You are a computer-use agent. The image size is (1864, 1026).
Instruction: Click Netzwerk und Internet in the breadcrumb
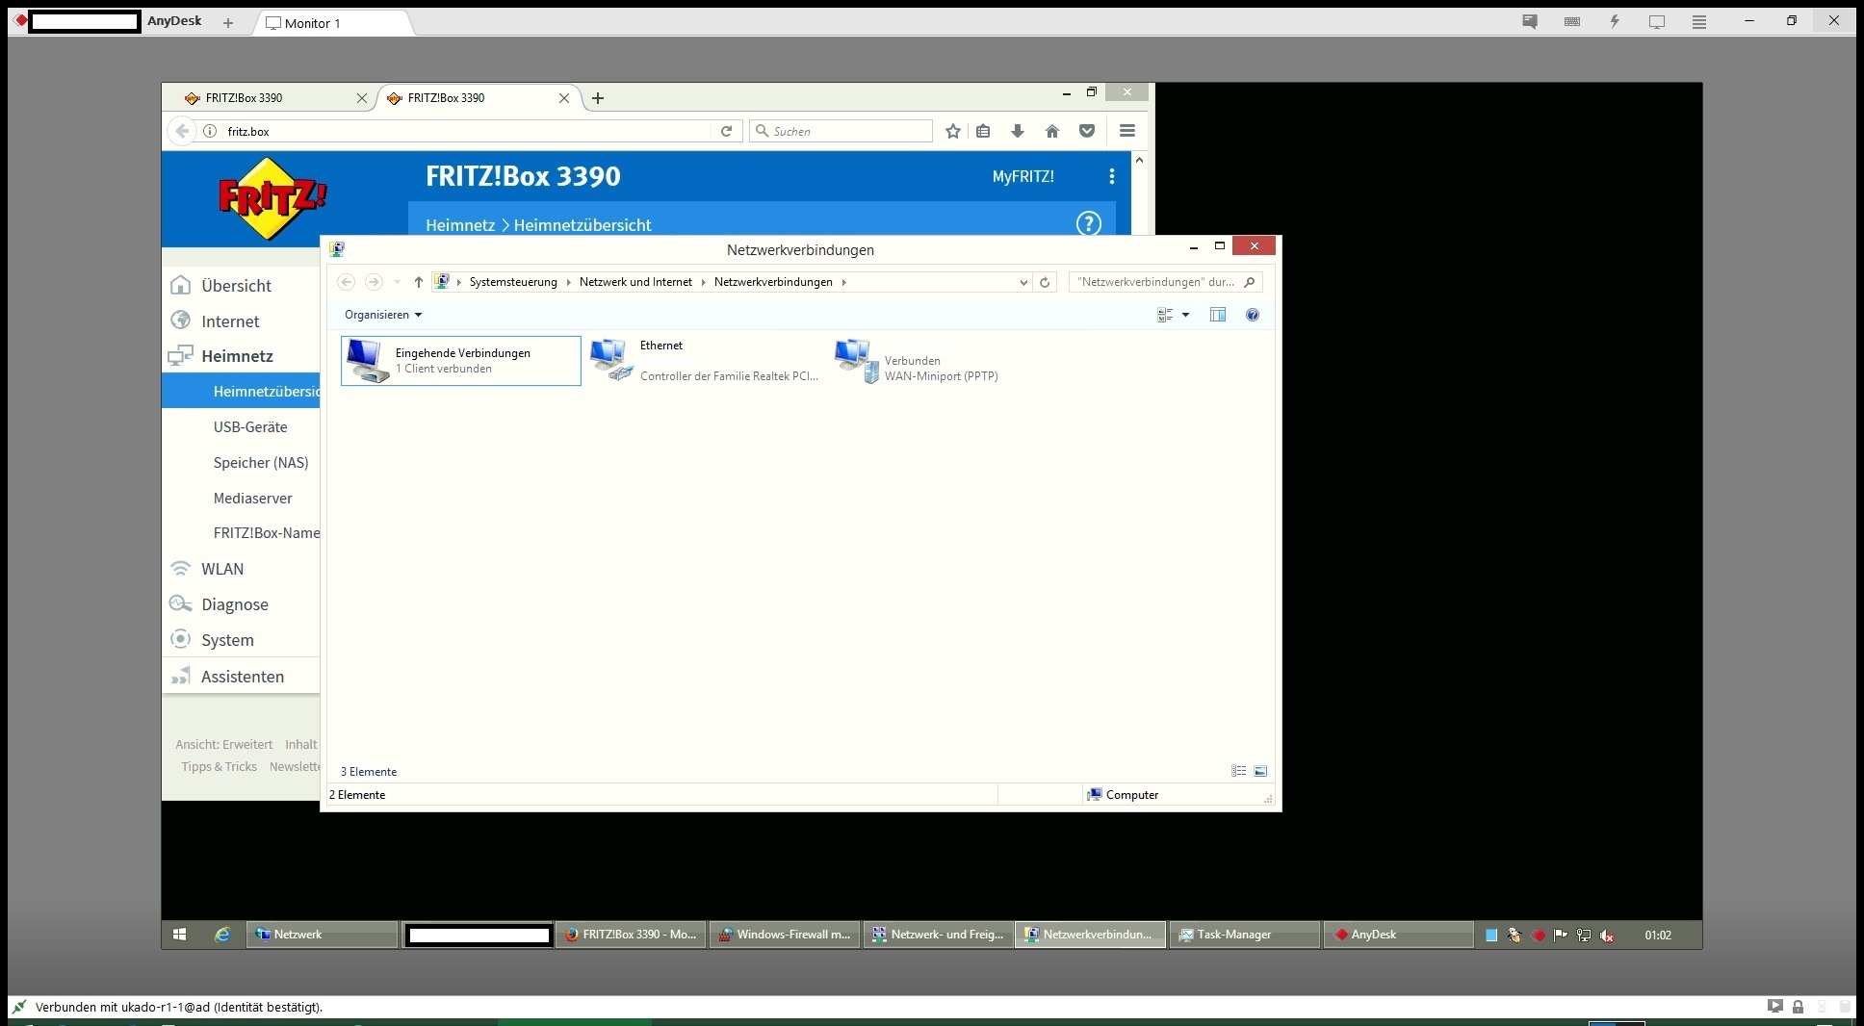click(635, 282)
